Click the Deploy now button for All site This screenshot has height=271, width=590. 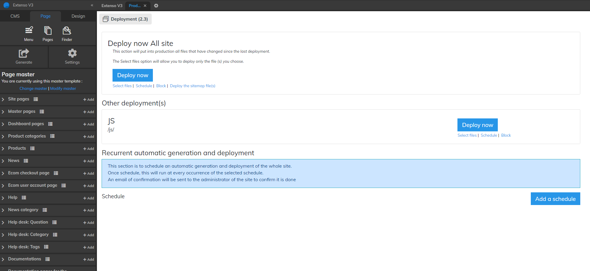132,75
